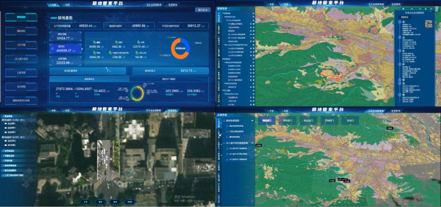Viewport: 441px width, 207px height.
Task: Click cloud icon before 耕地数量基数 in bottom-right tree
Action: (x=224, y=120)
